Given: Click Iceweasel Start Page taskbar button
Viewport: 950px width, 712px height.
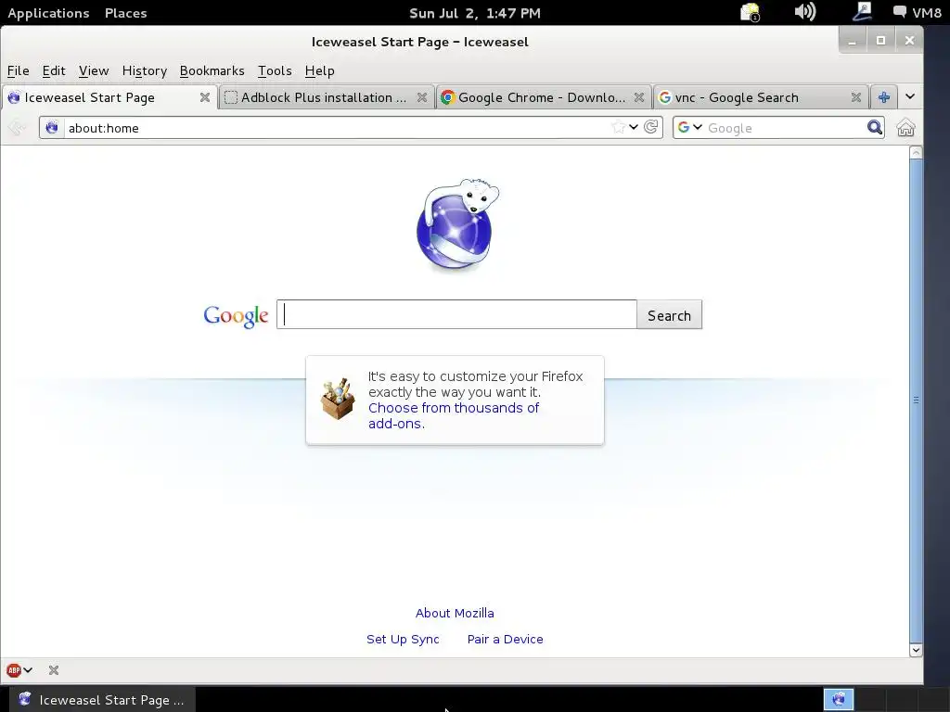Looking at the screenshot, I should tap(102, 700).
